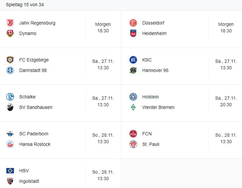Click the Jahn Regensburg club crest

pos(10,23)
